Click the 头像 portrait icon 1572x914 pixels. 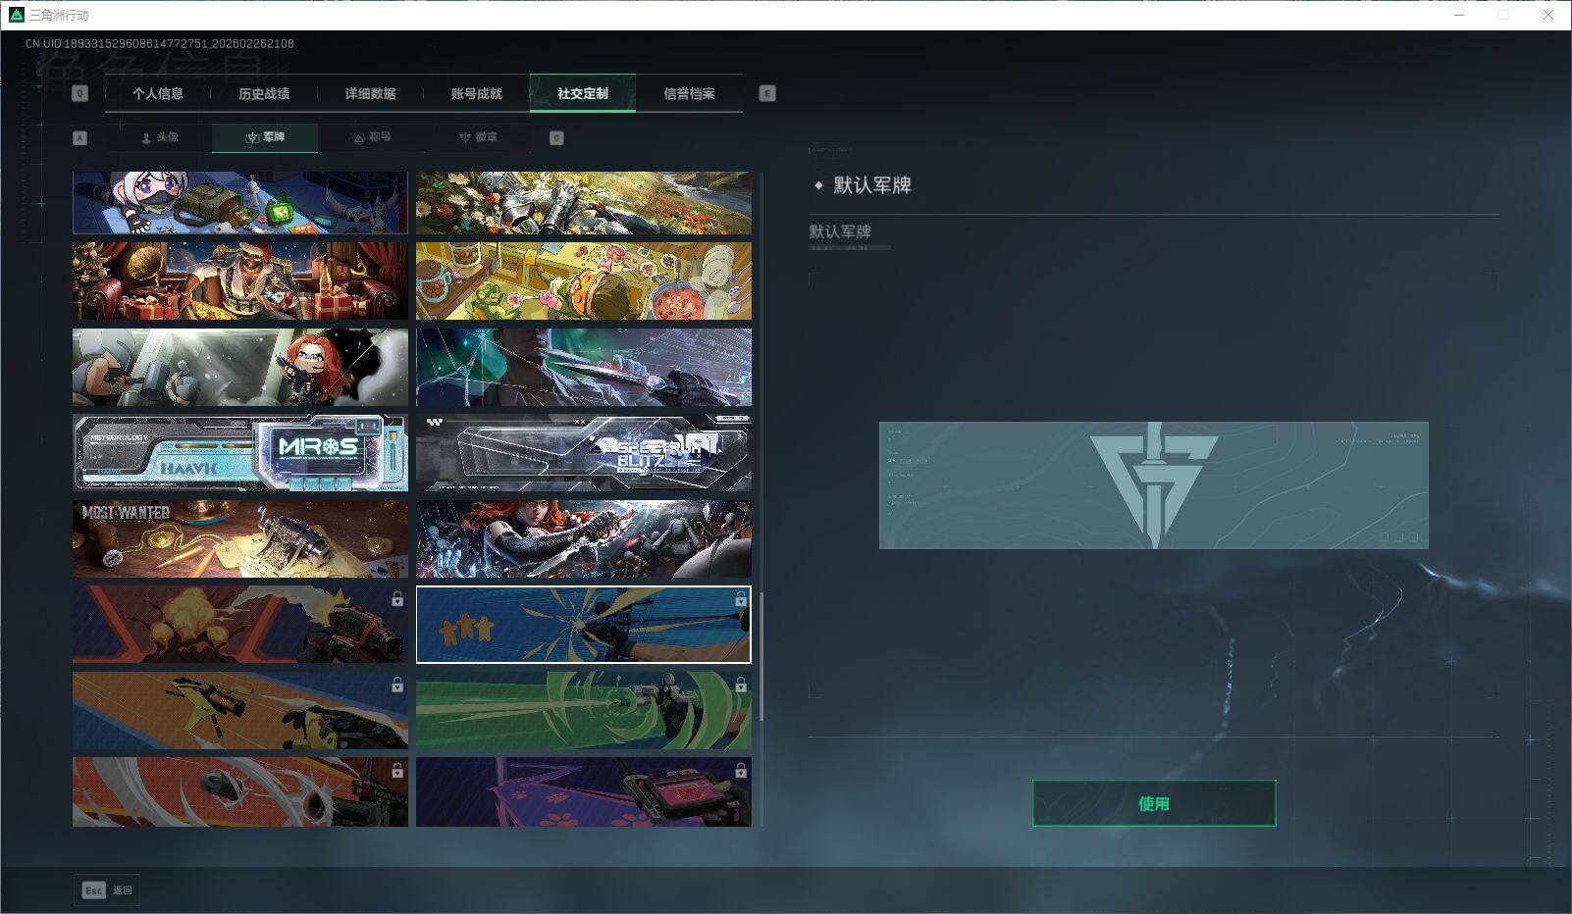coord(146,138)
